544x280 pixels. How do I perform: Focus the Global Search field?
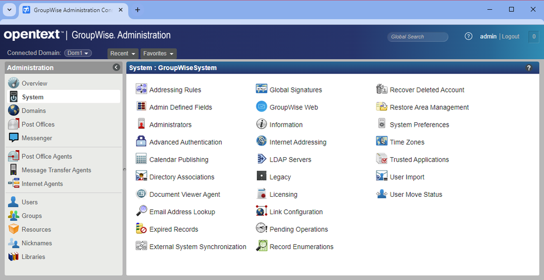click(418, 37)
